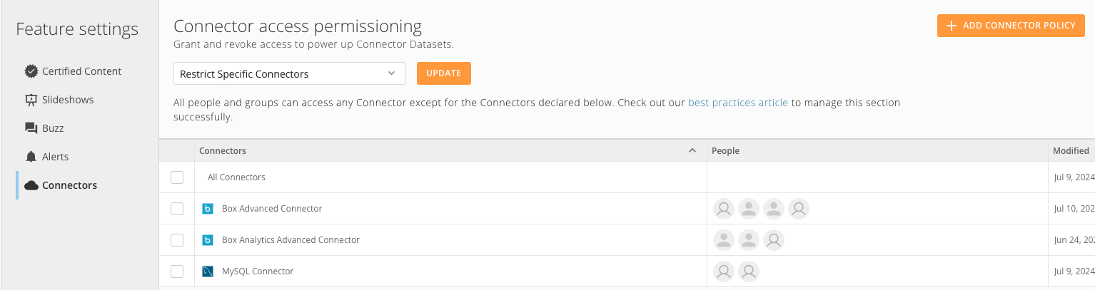Screen dimensions: 1095x290
Task: Select the MySQL Connector row checkbox
Action: (x=177, y=271)
